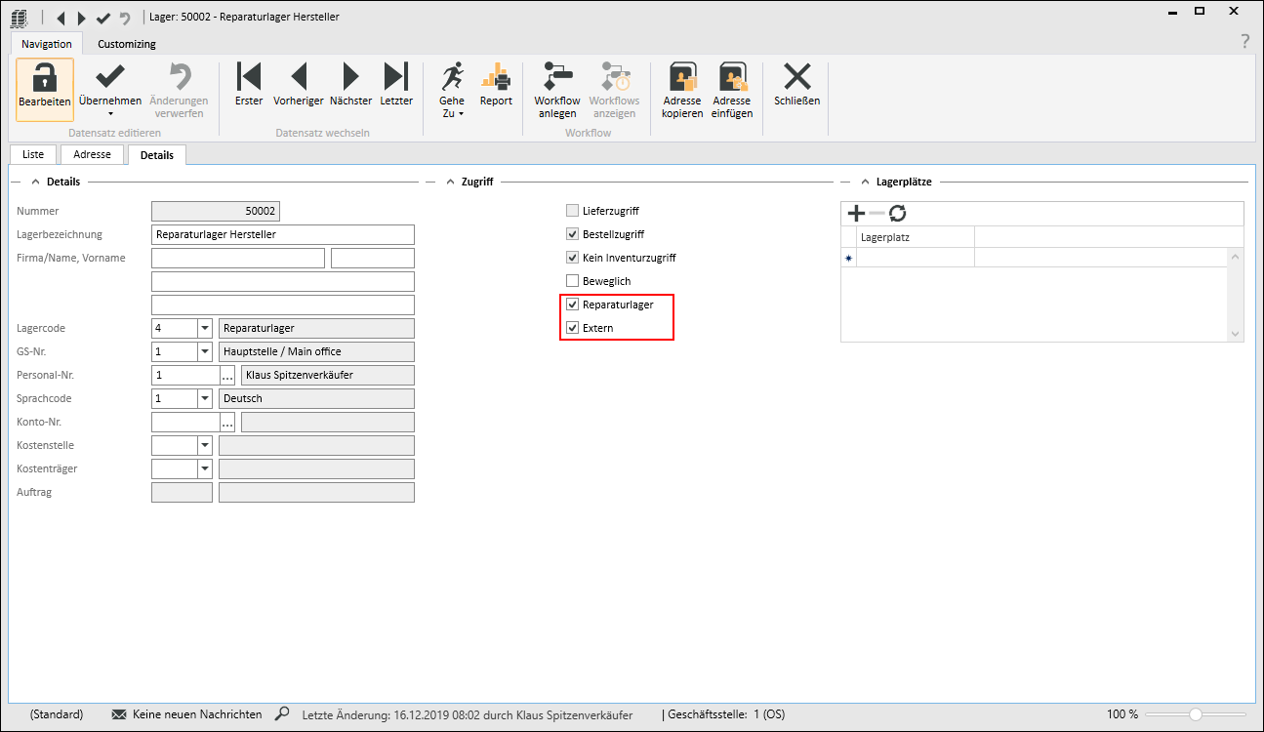
Task: Click Adresse einfügen icon
Action: tap(731, 78)
